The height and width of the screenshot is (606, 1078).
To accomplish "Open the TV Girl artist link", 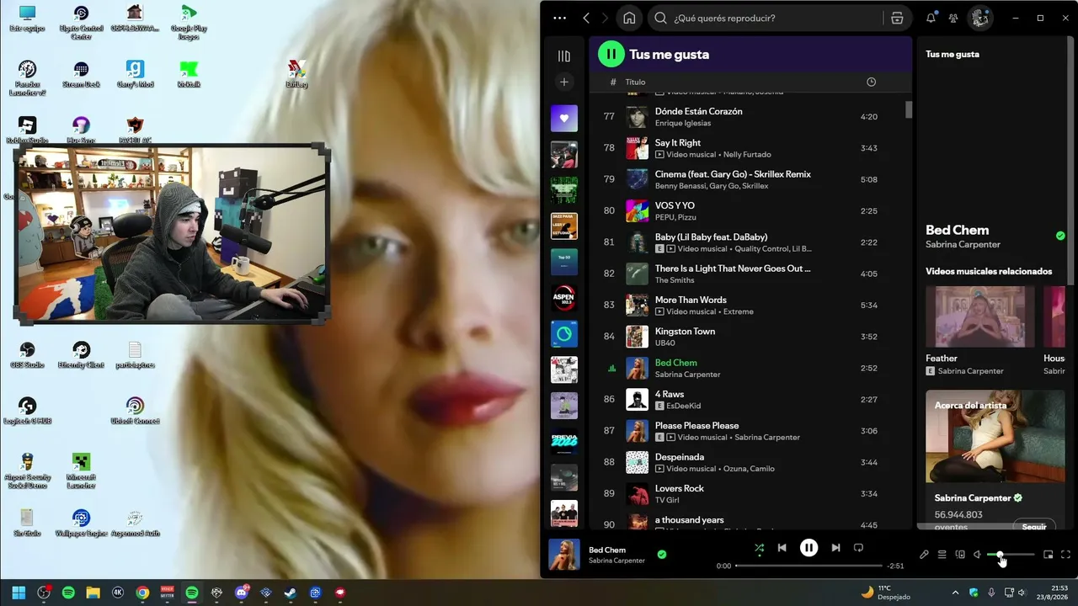I will [x=667, y=500].
